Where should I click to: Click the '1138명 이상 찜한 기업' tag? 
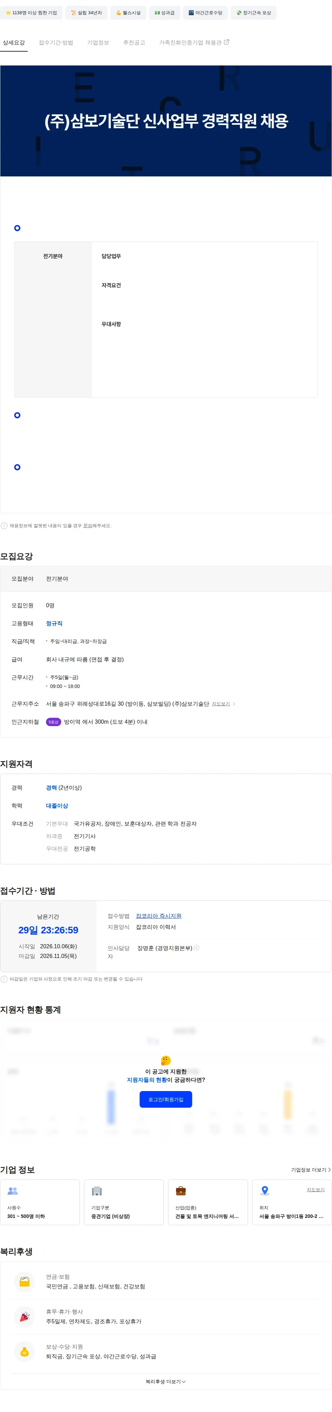coord(31,12)
